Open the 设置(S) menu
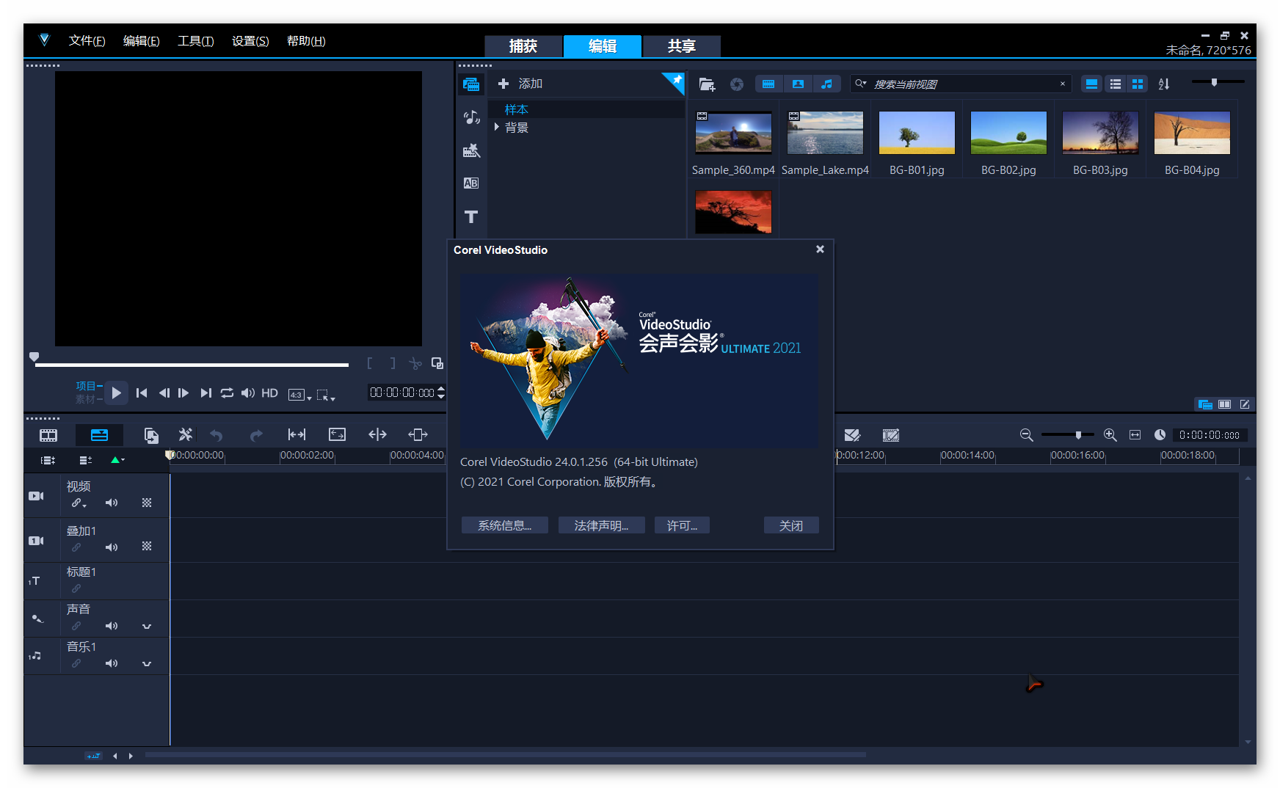1280x788 pixels. coord(250,41)
